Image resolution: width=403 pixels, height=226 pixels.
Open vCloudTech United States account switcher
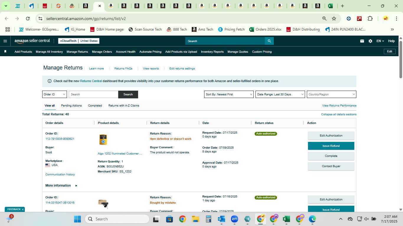(x=79, y=41)
